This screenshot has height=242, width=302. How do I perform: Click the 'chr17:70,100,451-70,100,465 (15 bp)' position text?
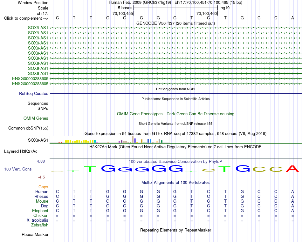pos(209,3)
